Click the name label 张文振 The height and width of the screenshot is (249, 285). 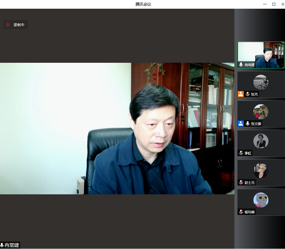256,123
